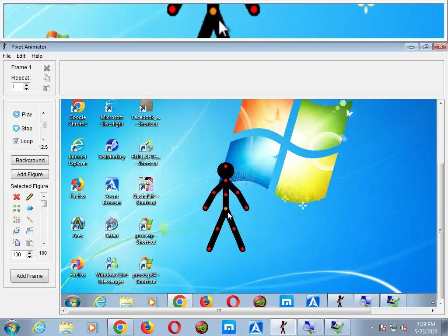This screenshot has height=336, width=448.
Task: Click the canvas vertical scrollbar up arrow
Action: pos(440,103)
